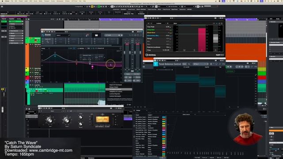This screenshot has height=159, width=283.
Task: Open the Project menu
Action: [x=21, y=1]
